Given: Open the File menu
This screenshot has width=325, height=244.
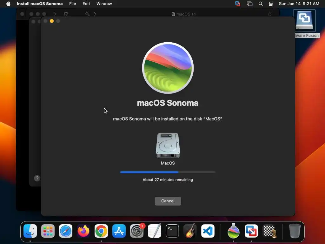Looking at the screenshot, I should pyautogui.click(x=73, y=3).
